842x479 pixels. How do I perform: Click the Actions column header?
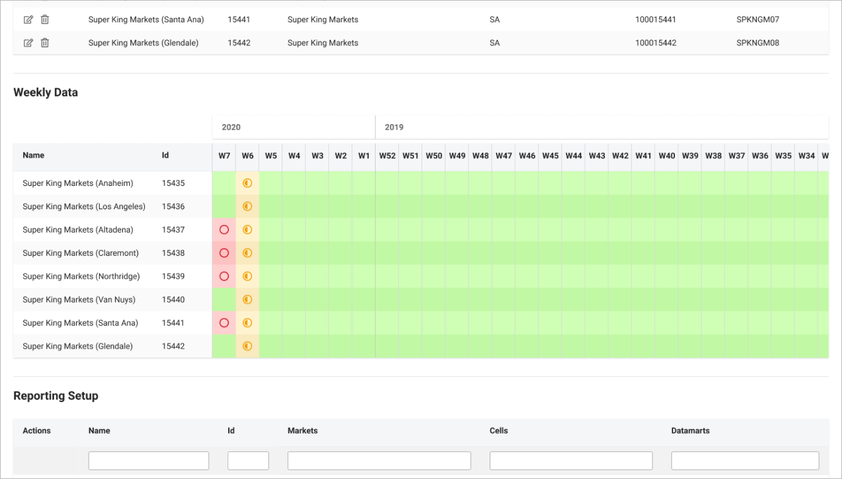click(x=37, y=431)
